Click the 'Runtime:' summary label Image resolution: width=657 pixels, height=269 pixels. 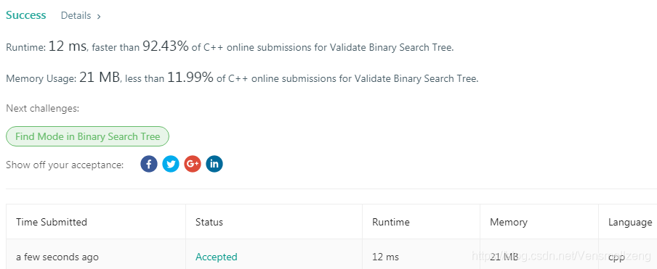coord(25,48)
